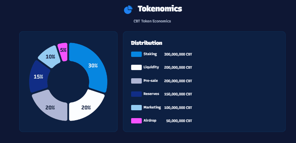Click the white Liquidity color swatch

coord(136,68)
